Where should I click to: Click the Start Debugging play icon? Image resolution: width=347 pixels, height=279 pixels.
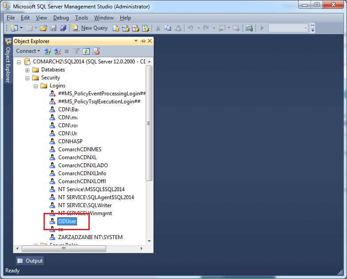tap(262, 28)
